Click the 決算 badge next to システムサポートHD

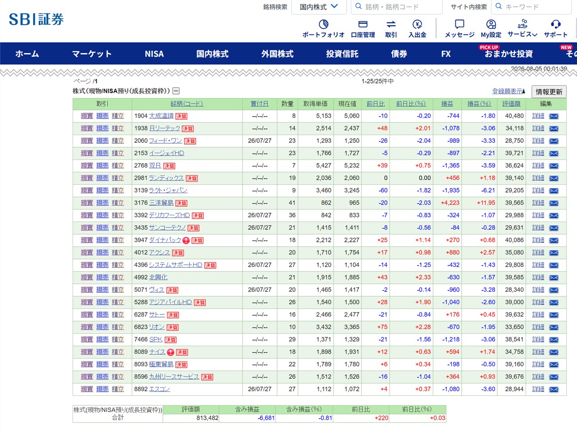[210, 265]
